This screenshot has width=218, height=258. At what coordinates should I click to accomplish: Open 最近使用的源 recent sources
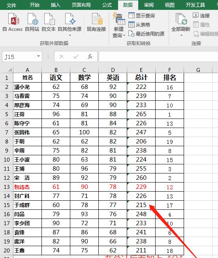click(x=146, y=34)
